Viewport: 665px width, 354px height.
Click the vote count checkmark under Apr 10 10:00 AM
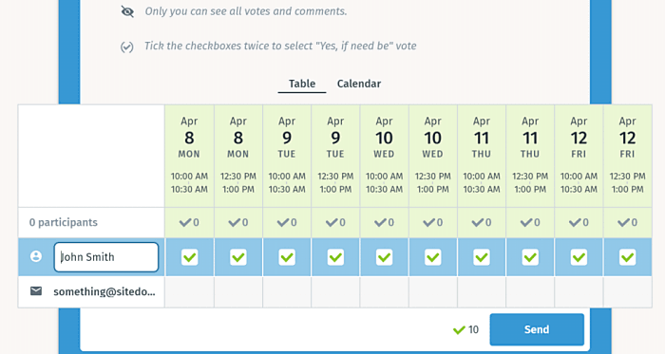380,222
